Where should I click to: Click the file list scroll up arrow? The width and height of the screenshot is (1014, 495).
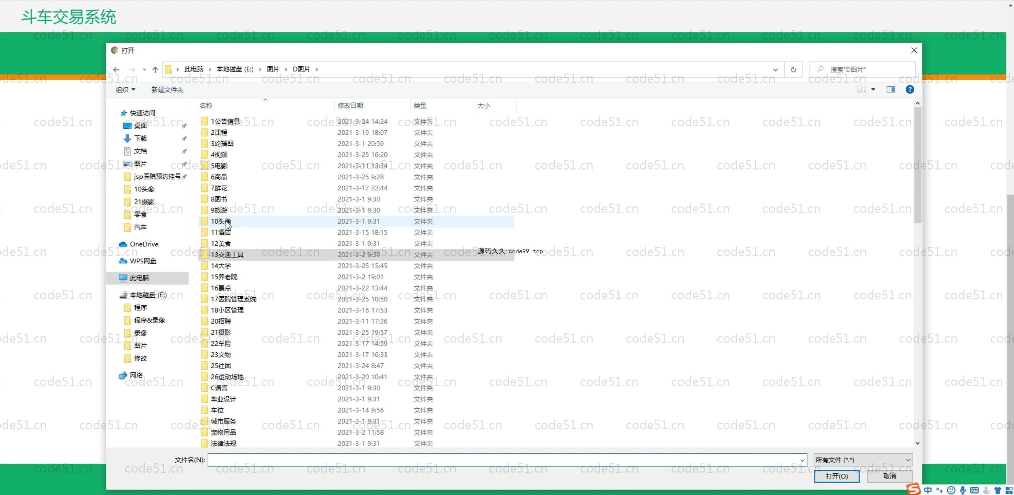coord(917,103)
